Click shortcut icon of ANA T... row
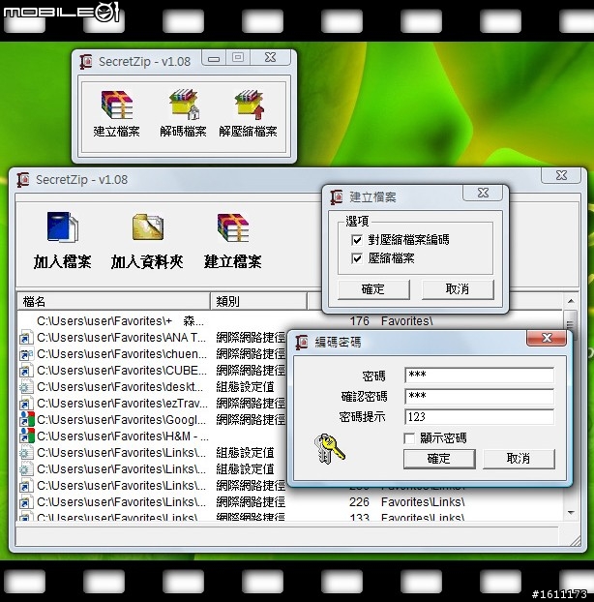Viewport: 594px width, 602px height. tap(26, 338)
